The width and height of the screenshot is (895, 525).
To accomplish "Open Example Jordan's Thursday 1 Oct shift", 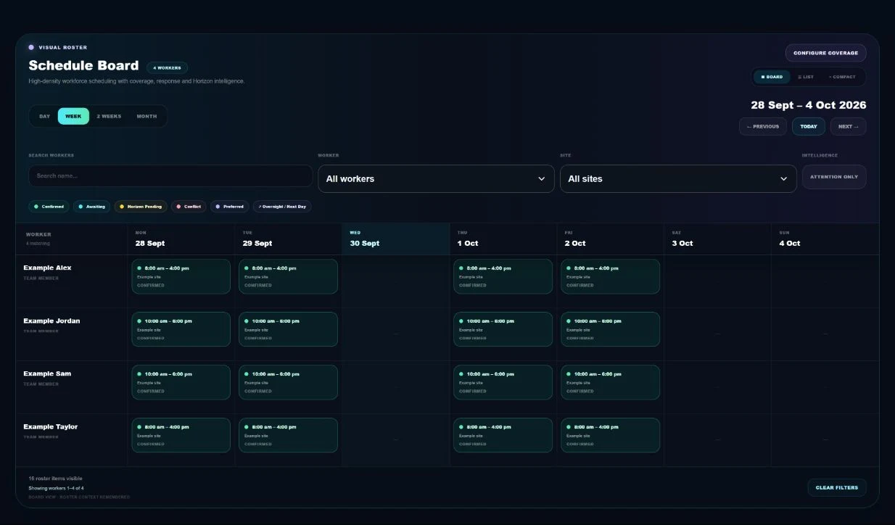I will [503, 329].
